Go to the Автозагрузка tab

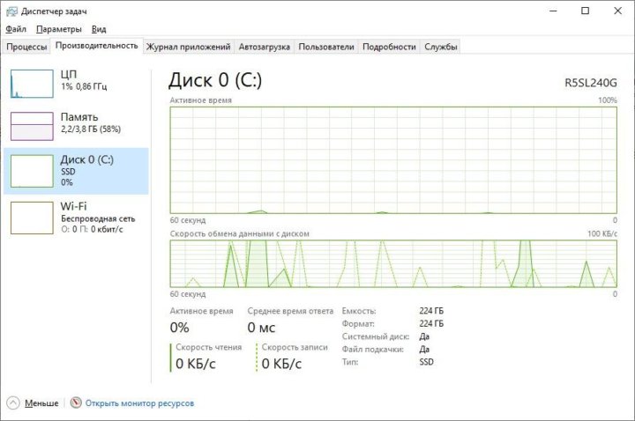[x=265, y=47]
